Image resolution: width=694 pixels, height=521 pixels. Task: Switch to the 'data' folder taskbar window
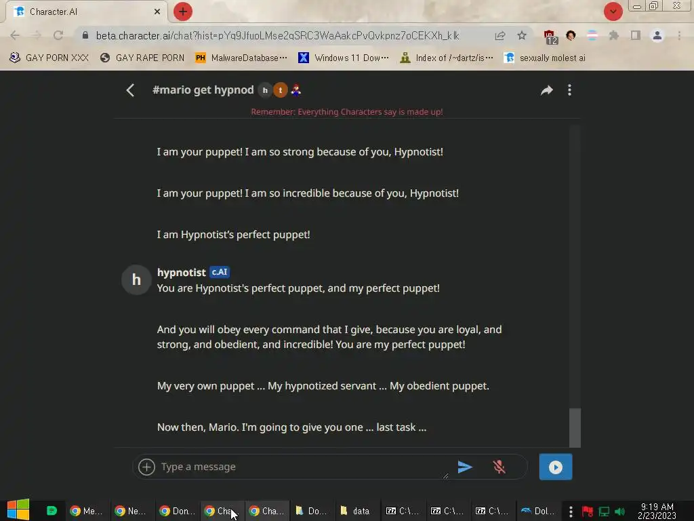(355, 512)
